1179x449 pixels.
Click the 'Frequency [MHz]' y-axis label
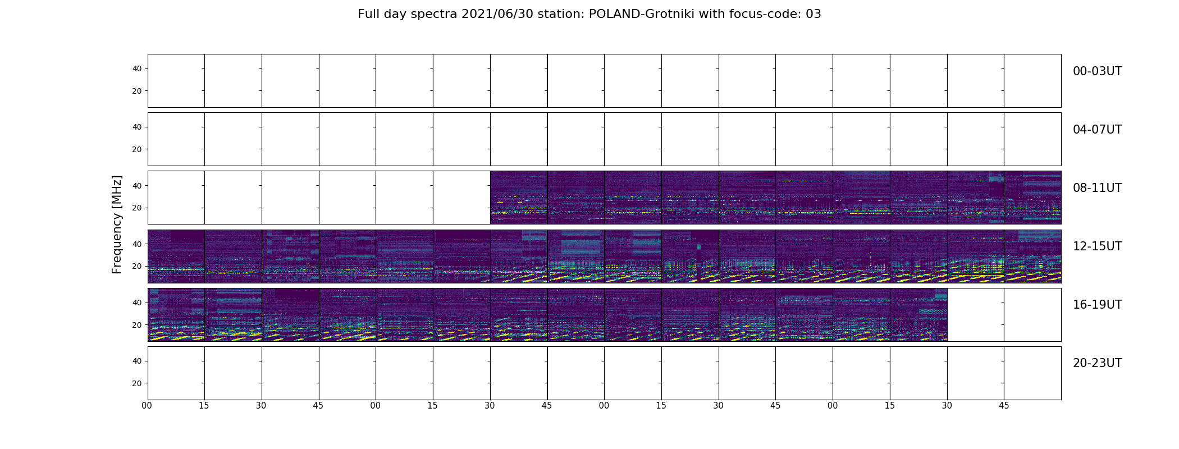point(117,224)
